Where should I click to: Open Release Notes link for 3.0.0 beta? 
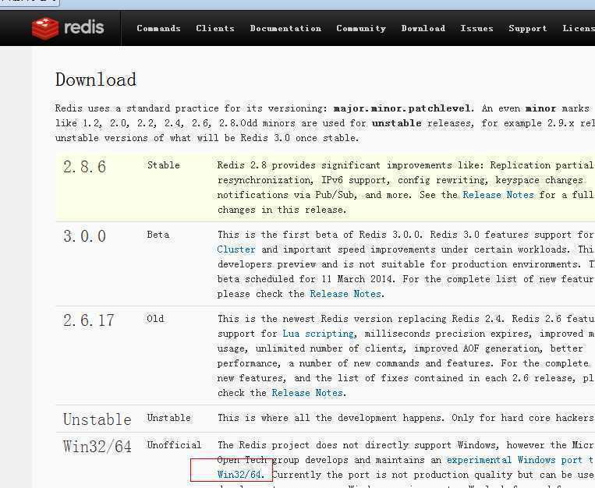point(345,294)
